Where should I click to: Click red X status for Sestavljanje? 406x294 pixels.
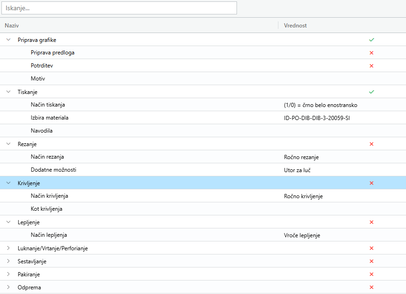pyautogui.click(x=371, y=261)
